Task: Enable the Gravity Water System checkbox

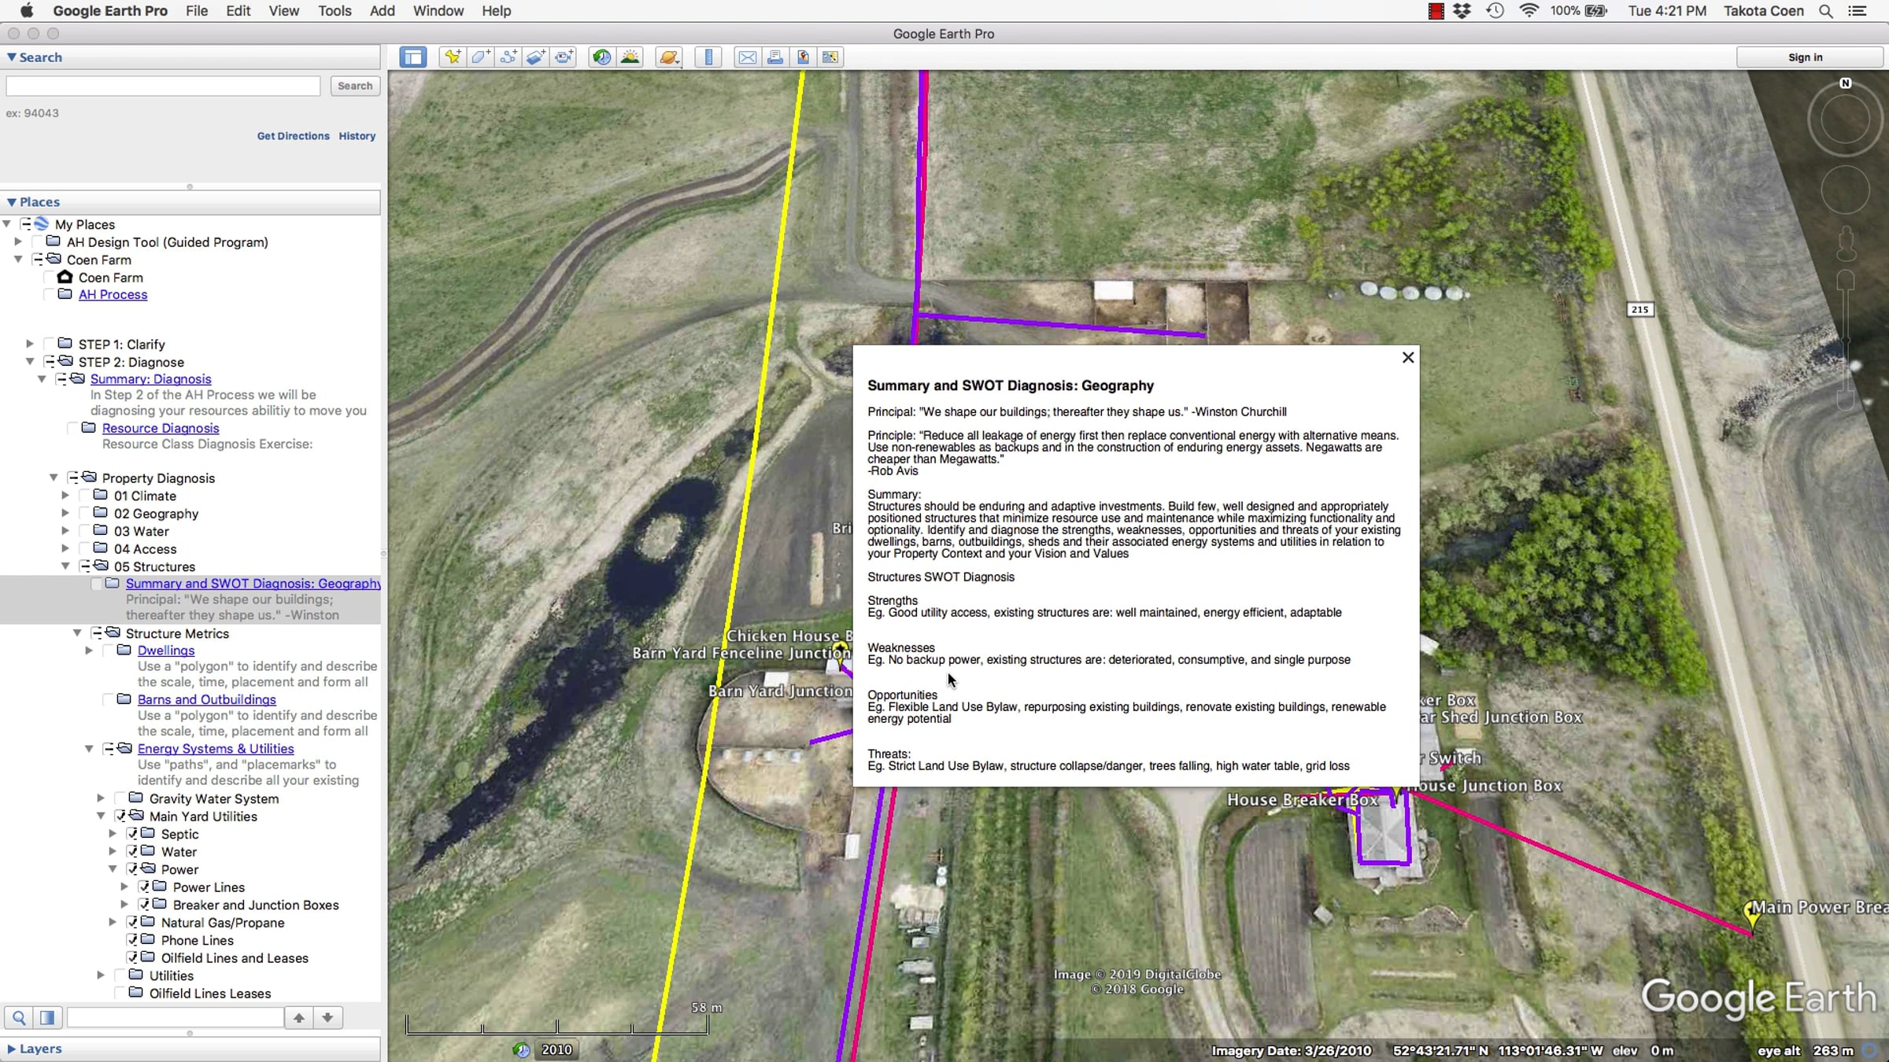Action: (120, 798)
